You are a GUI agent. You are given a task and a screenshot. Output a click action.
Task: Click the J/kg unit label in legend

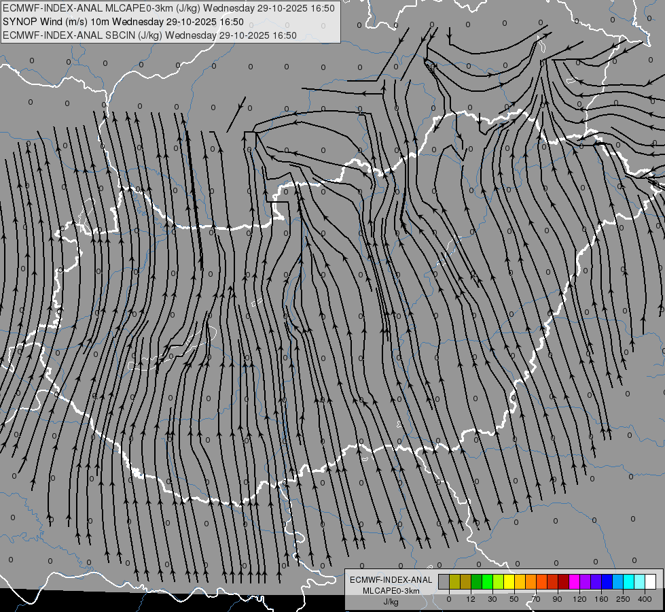(391, 602)
